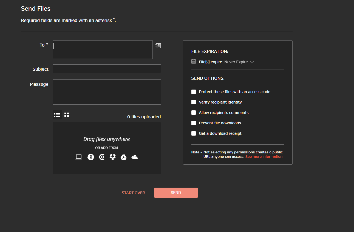Add files from your computer laptop icon
354x232 pixels.
(79, 157)
